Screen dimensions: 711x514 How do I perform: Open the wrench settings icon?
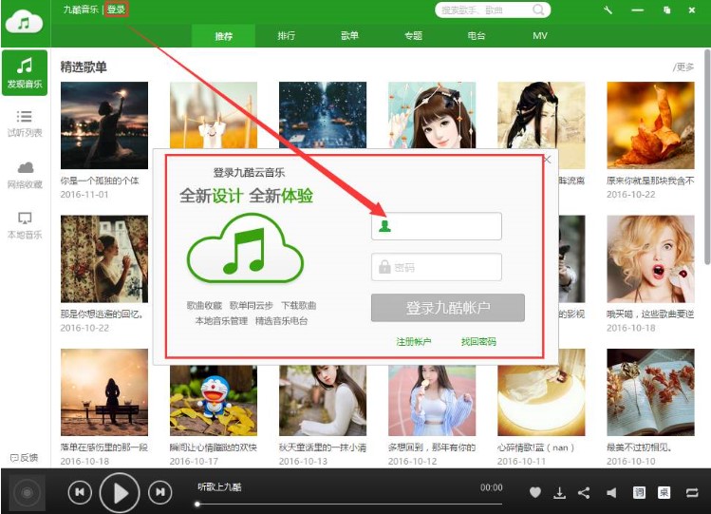(608, 10)
